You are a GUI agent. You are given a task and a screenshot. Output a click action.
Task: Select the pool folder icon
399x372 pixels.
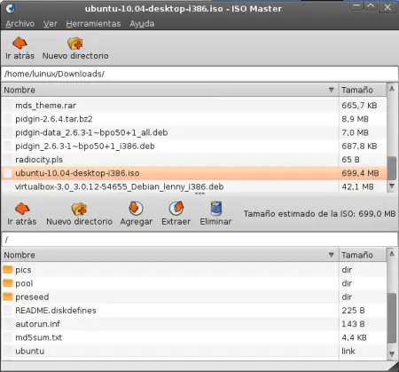[8, 283]
